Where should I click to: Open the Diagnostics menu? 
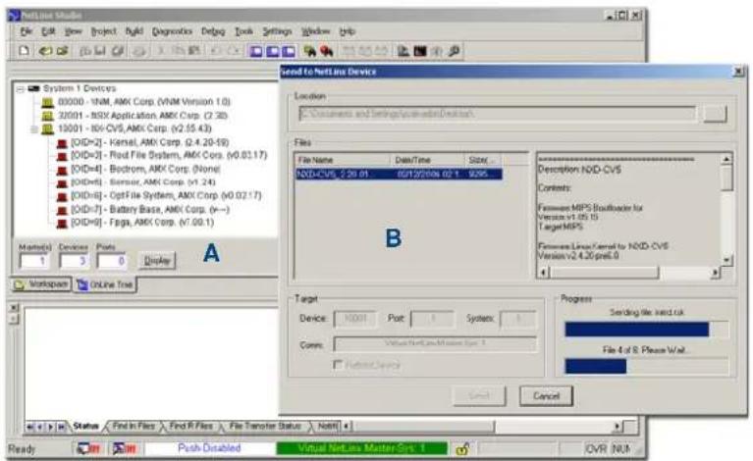172,31
